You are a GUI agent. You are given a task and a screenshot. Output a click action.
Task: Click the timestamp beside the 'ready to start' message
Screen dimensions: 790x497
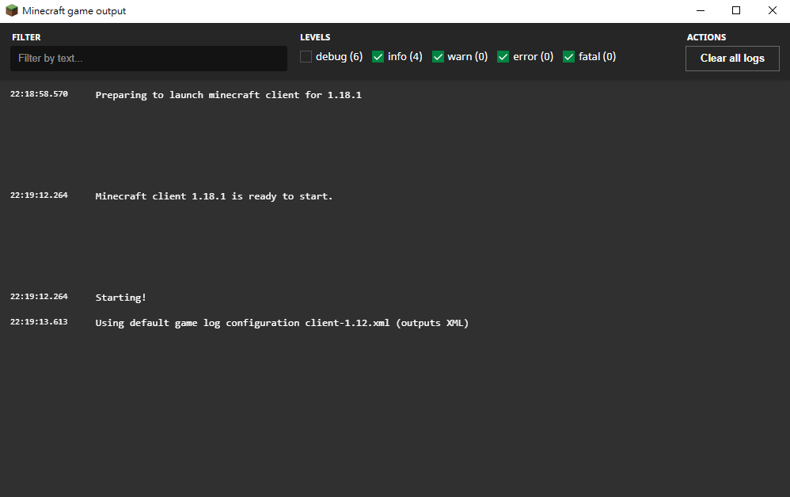[39, 195]
